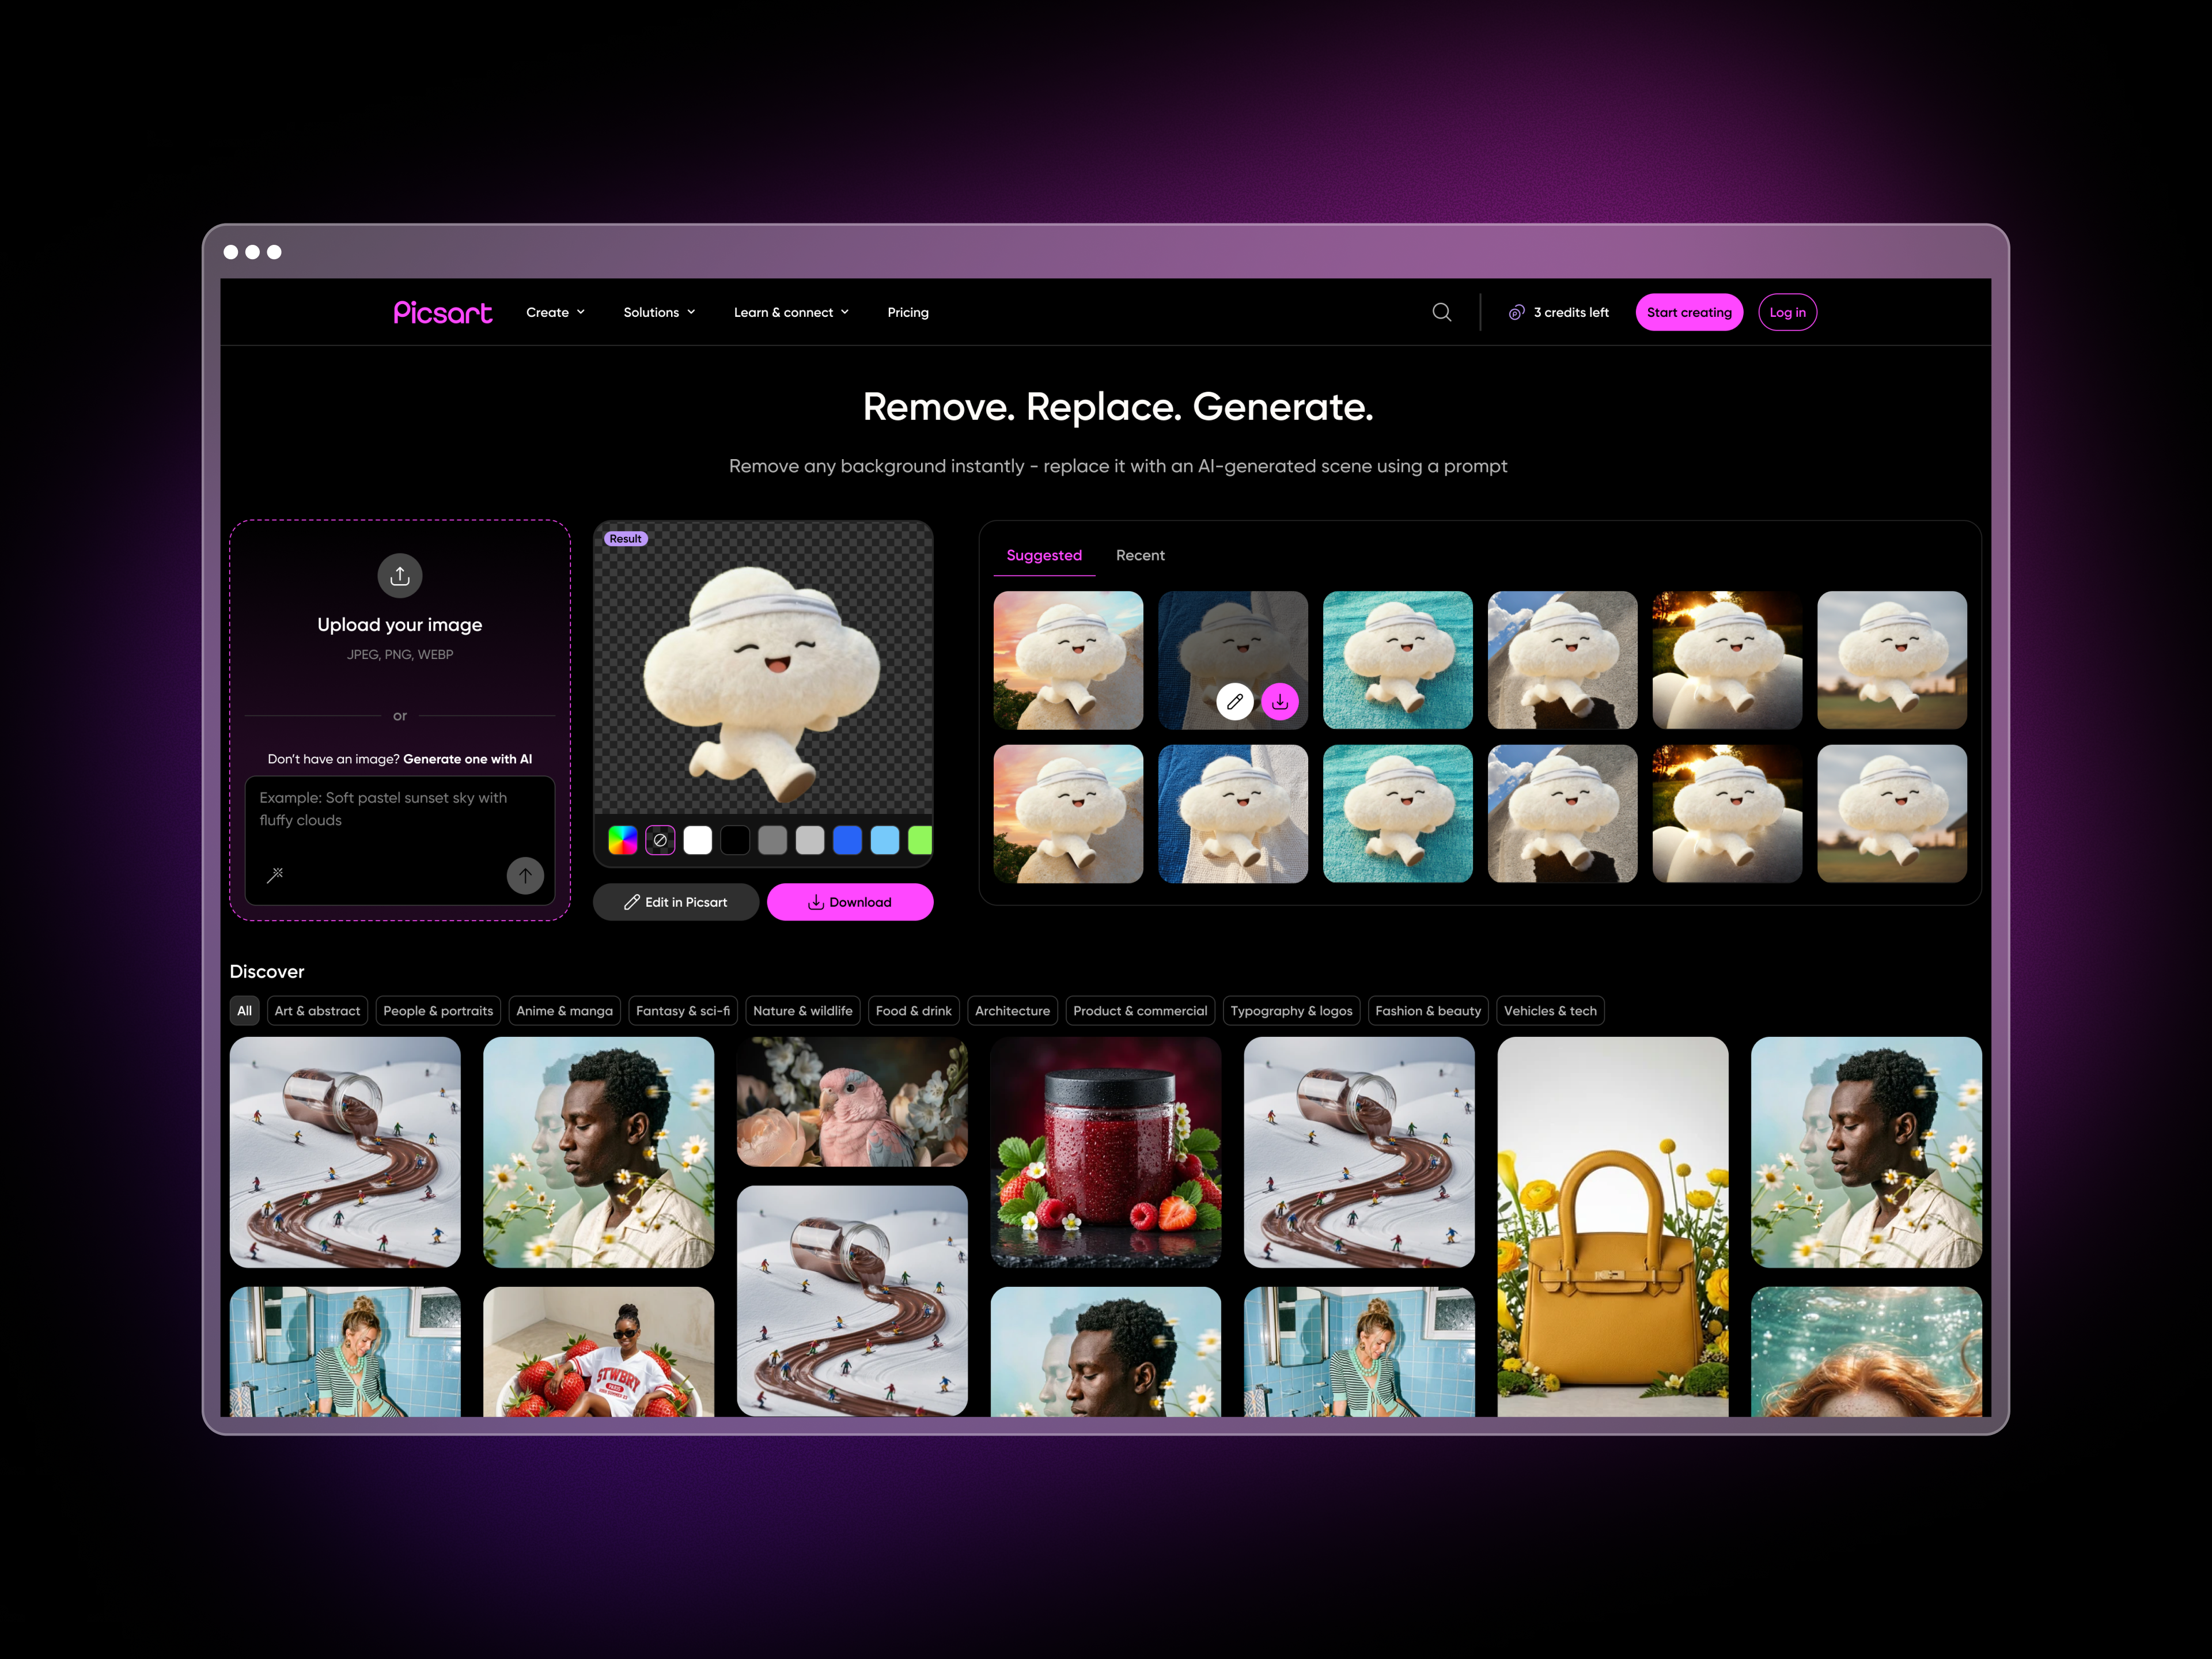Pick the light gray background swatch
The image size is (2212, 1659).
(810, 840)
